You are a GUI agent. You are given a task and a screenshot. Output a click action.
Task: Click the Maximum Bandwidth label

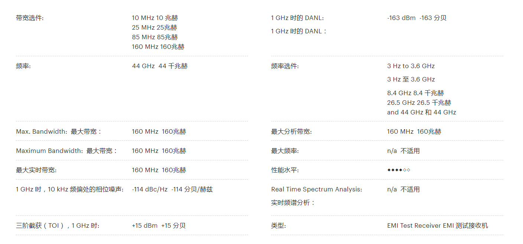click(66, 151)
